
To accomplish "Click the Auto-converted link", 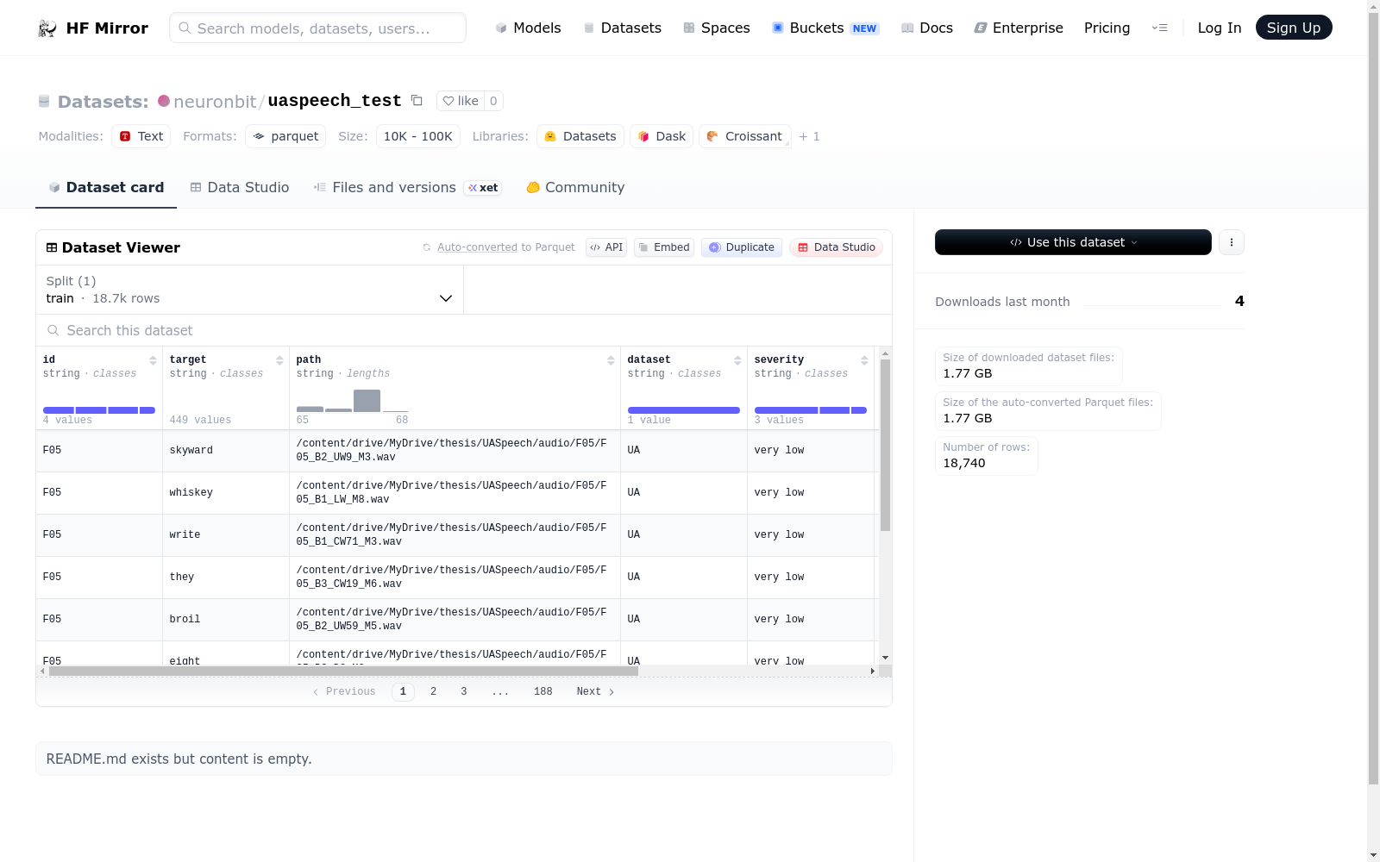I will click(477, 247).
